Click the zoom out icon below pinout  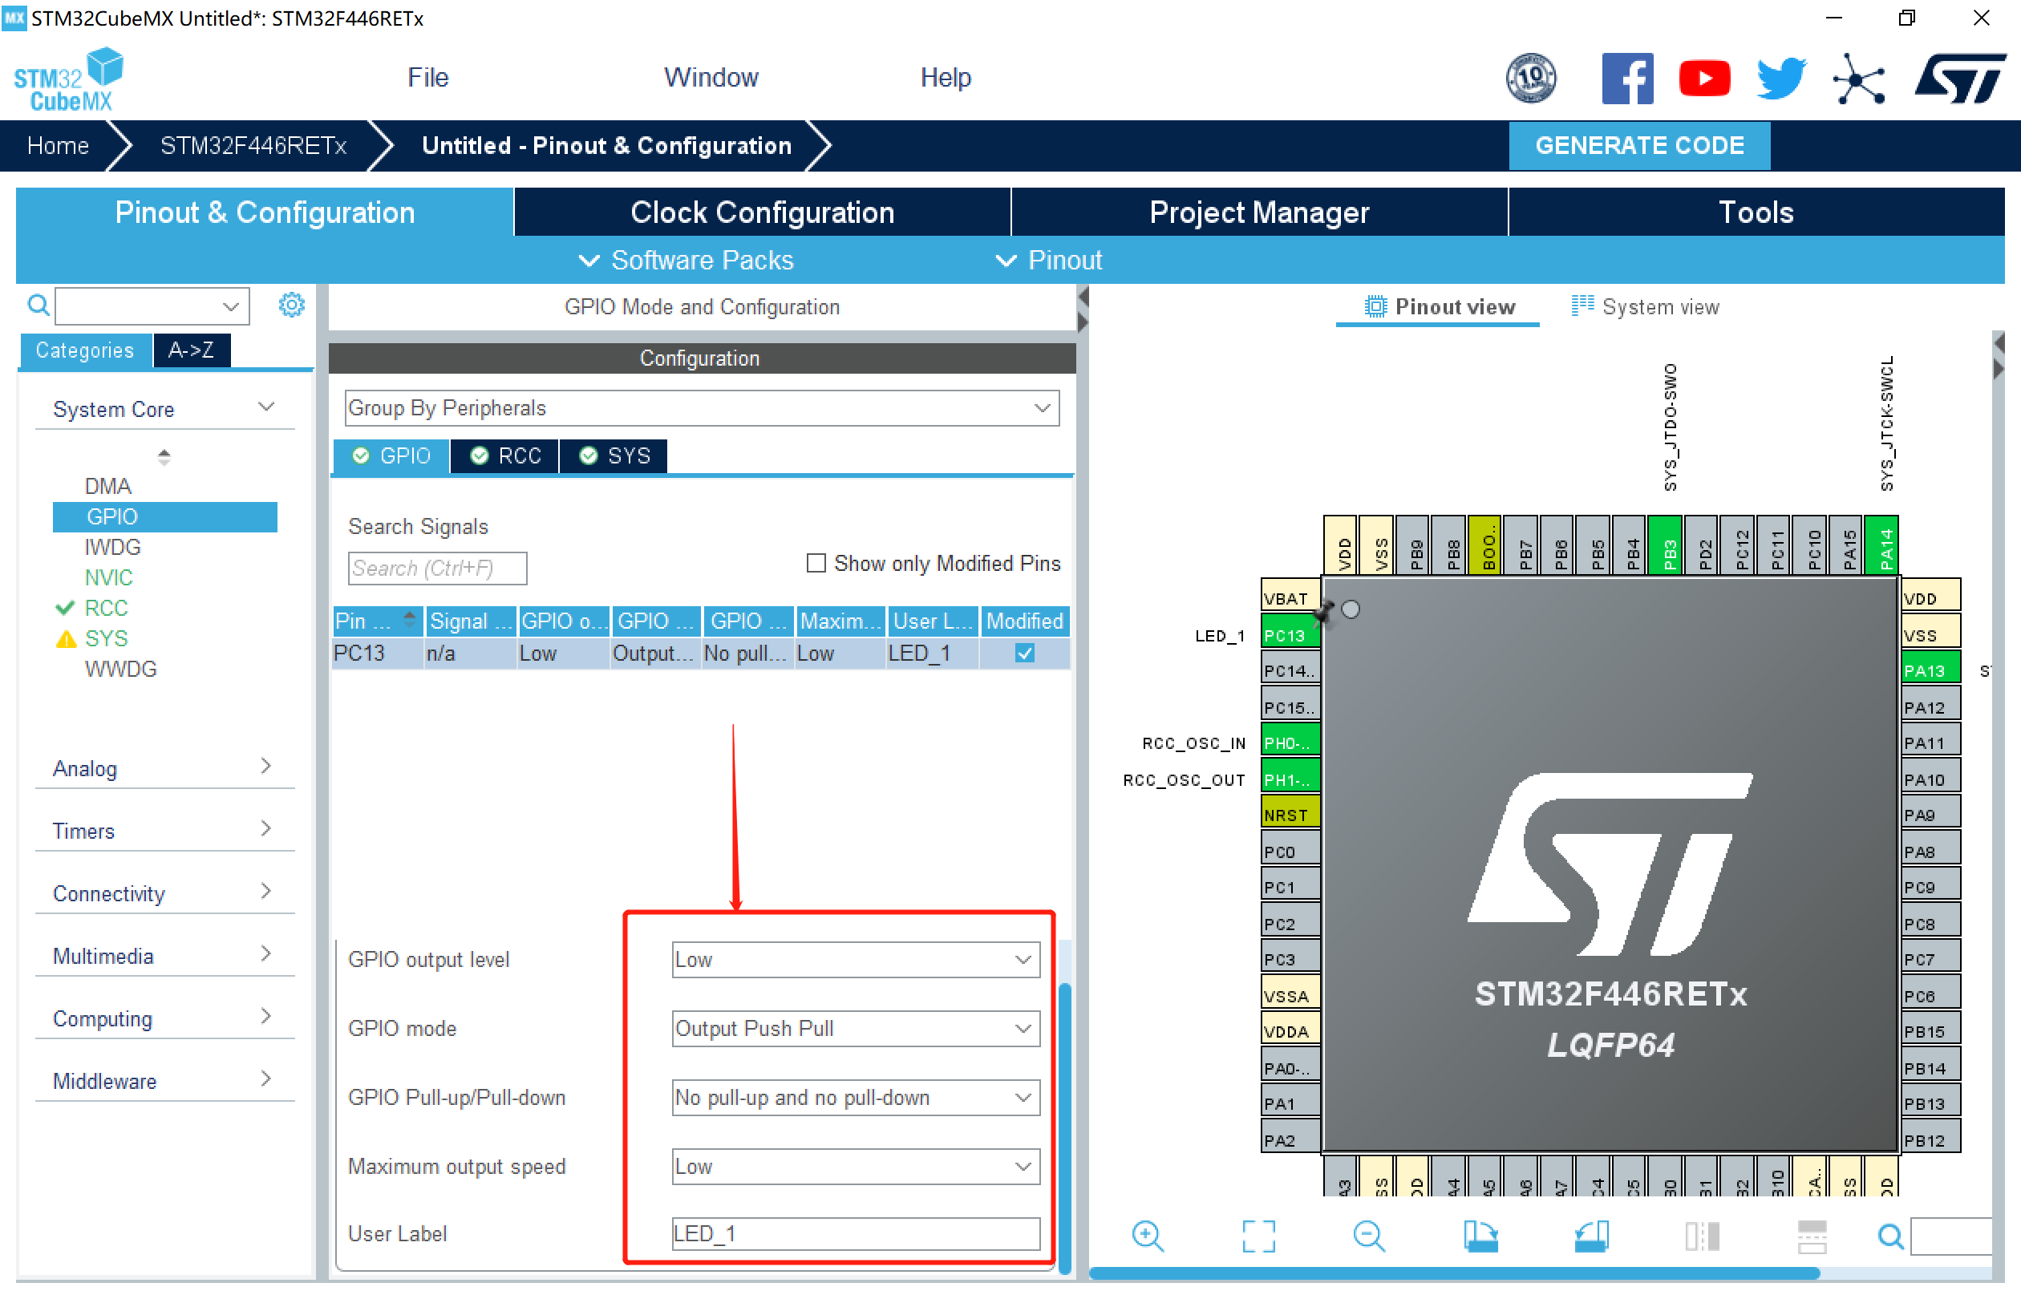tap(1368, 1236)
